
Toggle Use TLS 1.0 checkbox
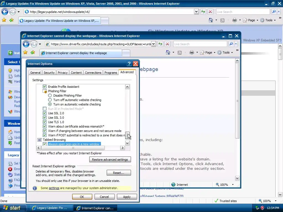pos(44,122)
